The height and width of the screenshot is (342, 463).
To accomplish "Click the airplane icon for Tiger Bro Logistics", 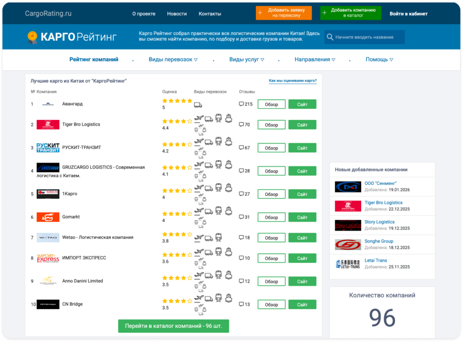I will pyautogui.click(x=198, y=119).
